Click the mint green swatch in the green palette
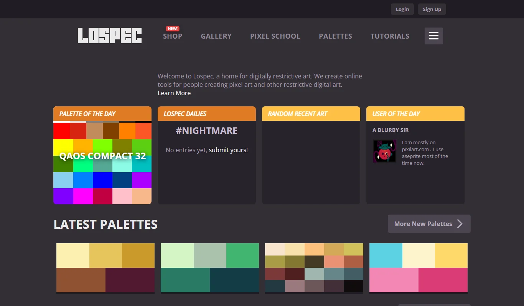This screenshot has height=306, width=524. 177,256
